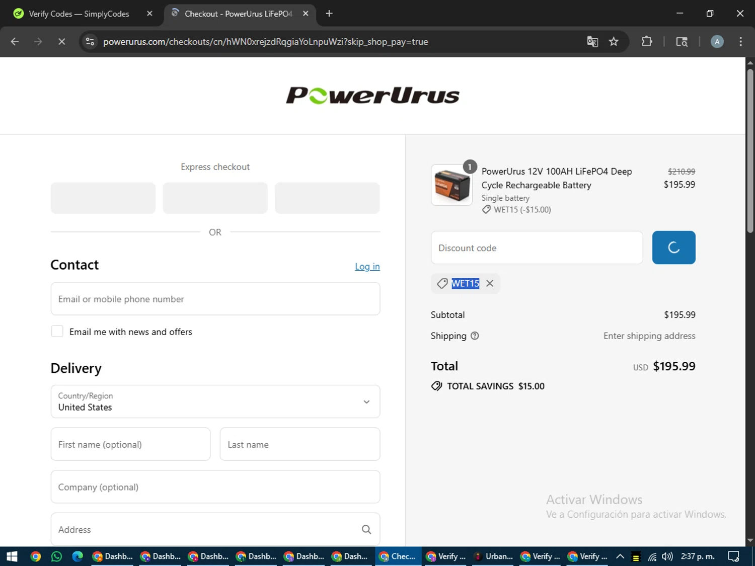This screenshot has width=755, height=566.
Task: Open the profile avatar A
Action: point(717,42)
